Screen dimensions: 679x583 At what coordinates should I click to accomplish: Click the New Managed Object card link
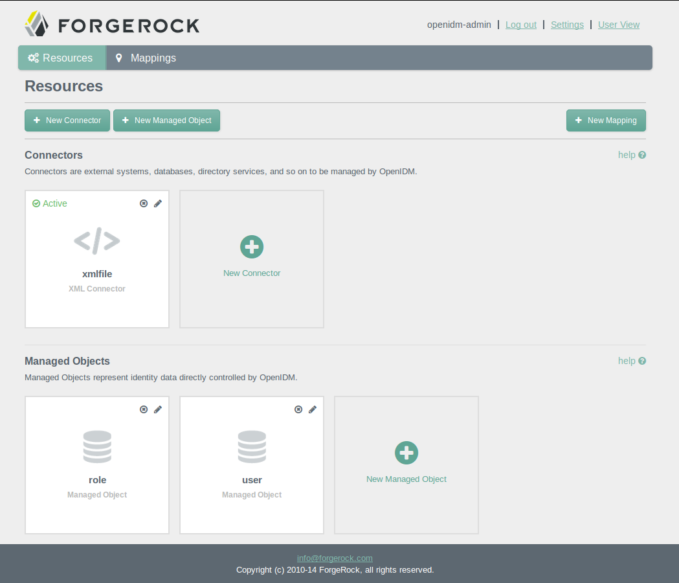point(406,479)
